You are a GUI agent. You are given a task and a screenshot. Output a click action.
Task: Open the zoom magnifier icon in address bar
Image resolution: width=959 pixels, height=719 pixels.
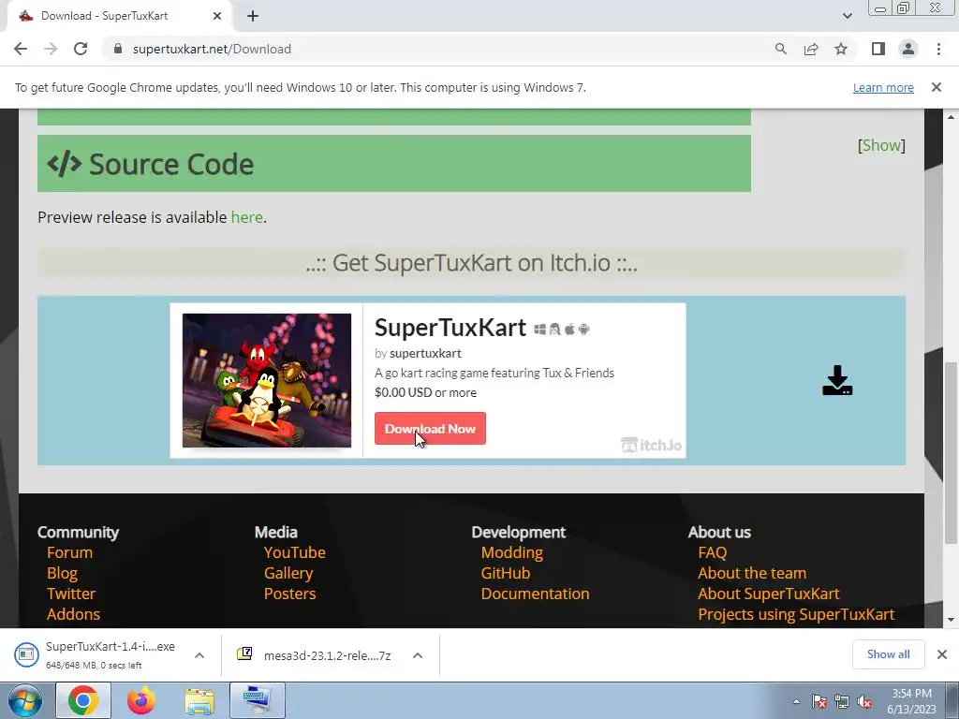click(780, 49)
